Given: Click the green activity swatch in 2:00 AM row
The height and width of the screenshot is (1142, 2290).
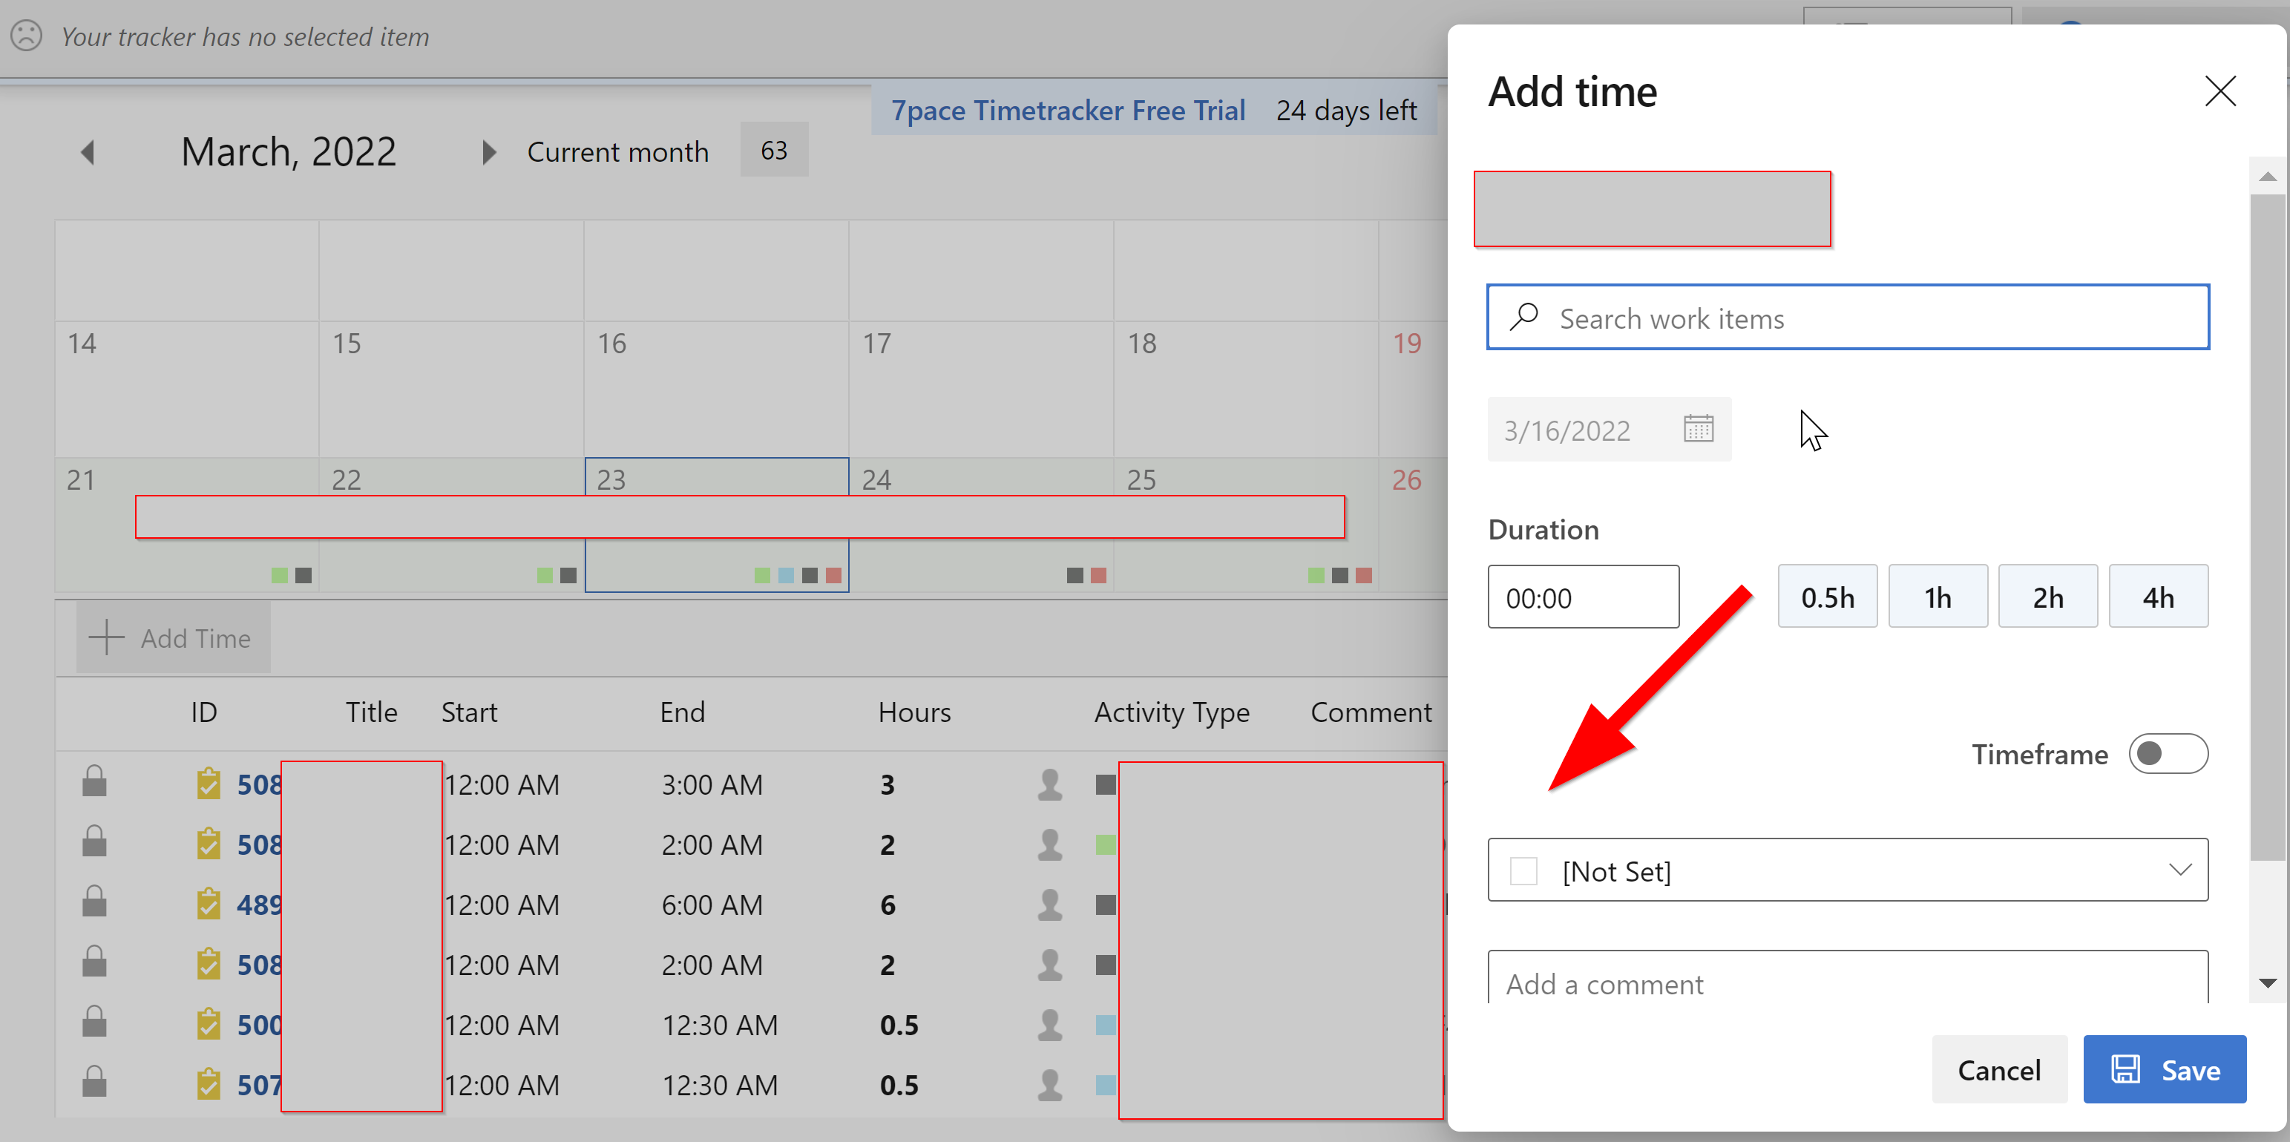Looking at the screenshot, I should 1105,844.
